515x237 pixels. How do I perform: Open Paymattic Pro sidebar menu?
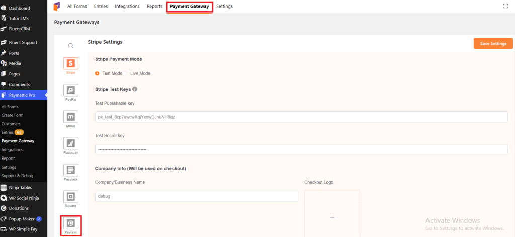click(x=24, y=95)
